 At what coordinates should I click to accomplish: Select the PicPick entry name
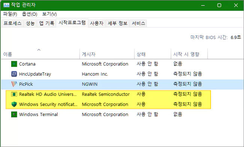pos(26,84)
